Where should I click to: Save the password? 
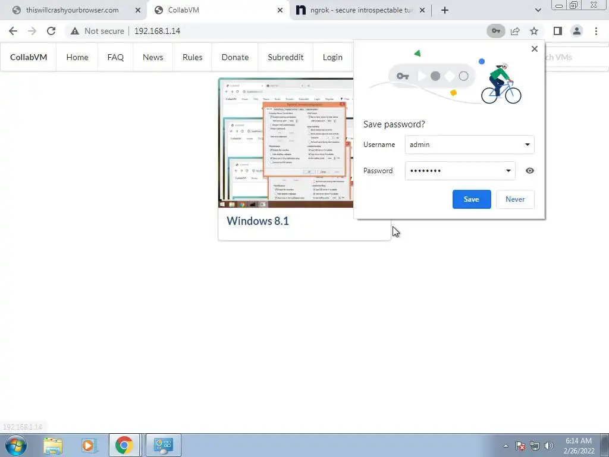coord(472,199)
